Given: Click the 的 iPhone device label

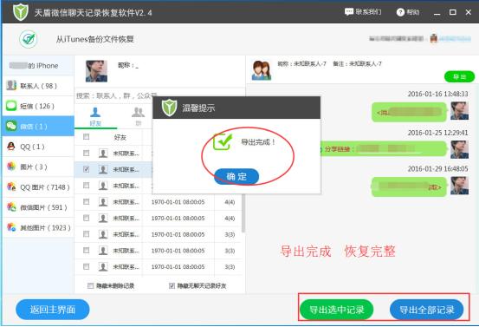Looking at the screenshot, I should pyautogui.click(x=34, y=65).
